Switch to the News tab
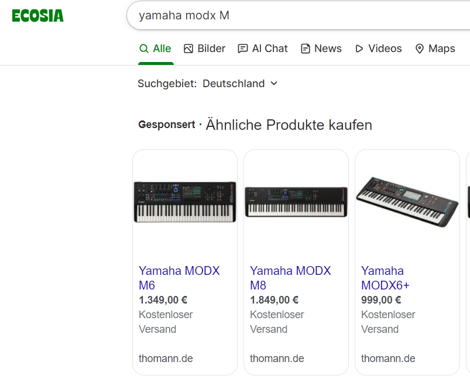 click(328, 49)
